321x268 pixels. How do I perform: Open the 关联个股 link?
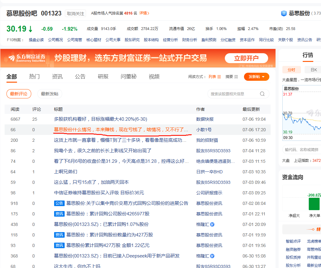click(x=285, y=40)
